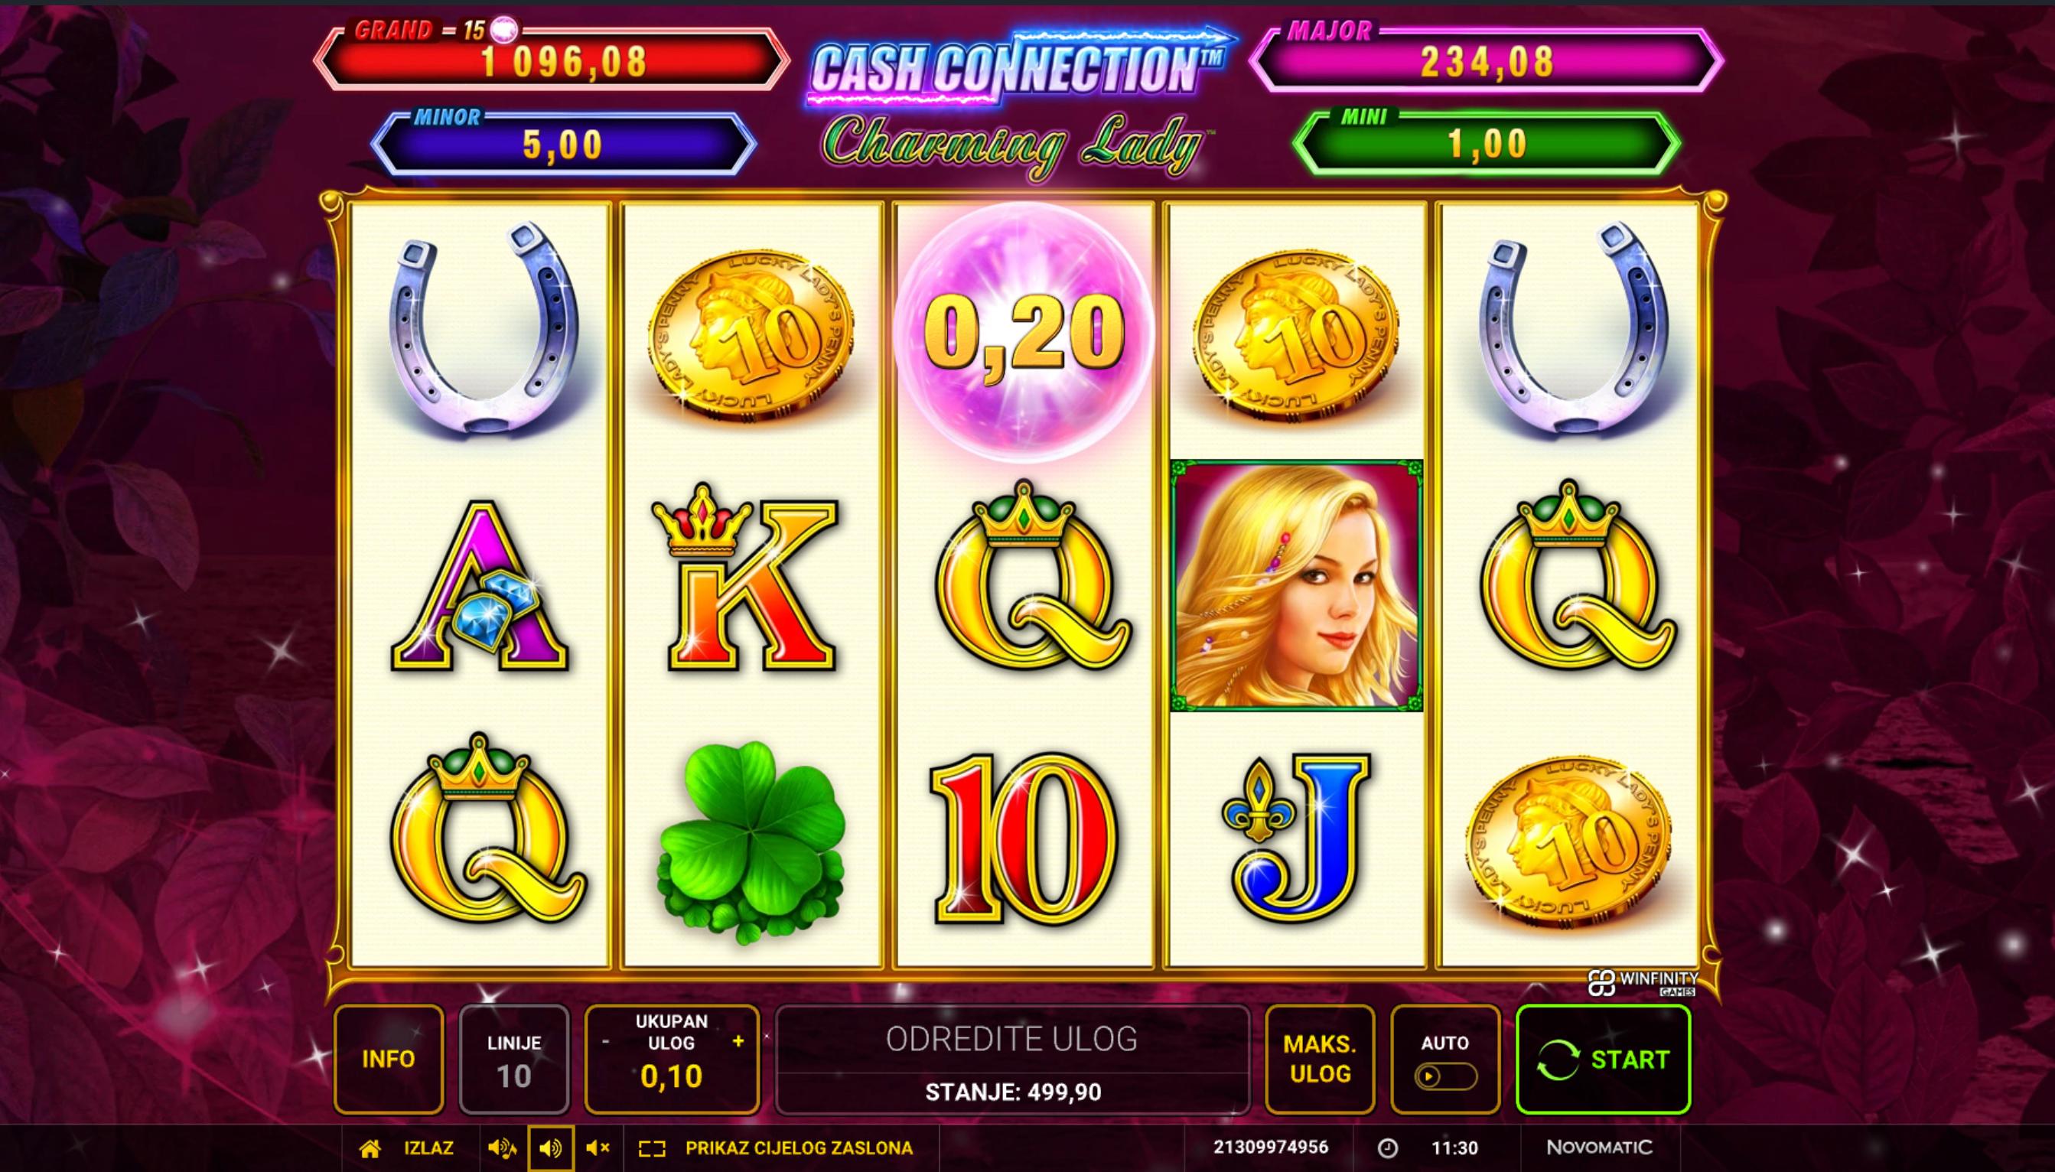Spin the reels with START

pos(1603,1060)
